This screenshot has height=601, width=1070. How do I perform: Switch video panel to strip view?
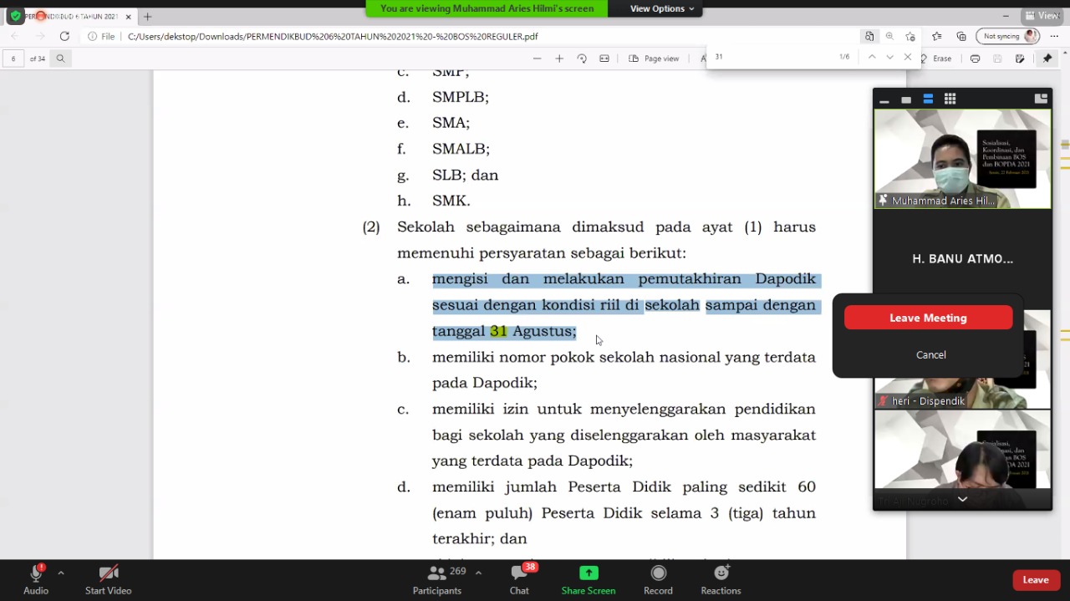coord(928,99)
